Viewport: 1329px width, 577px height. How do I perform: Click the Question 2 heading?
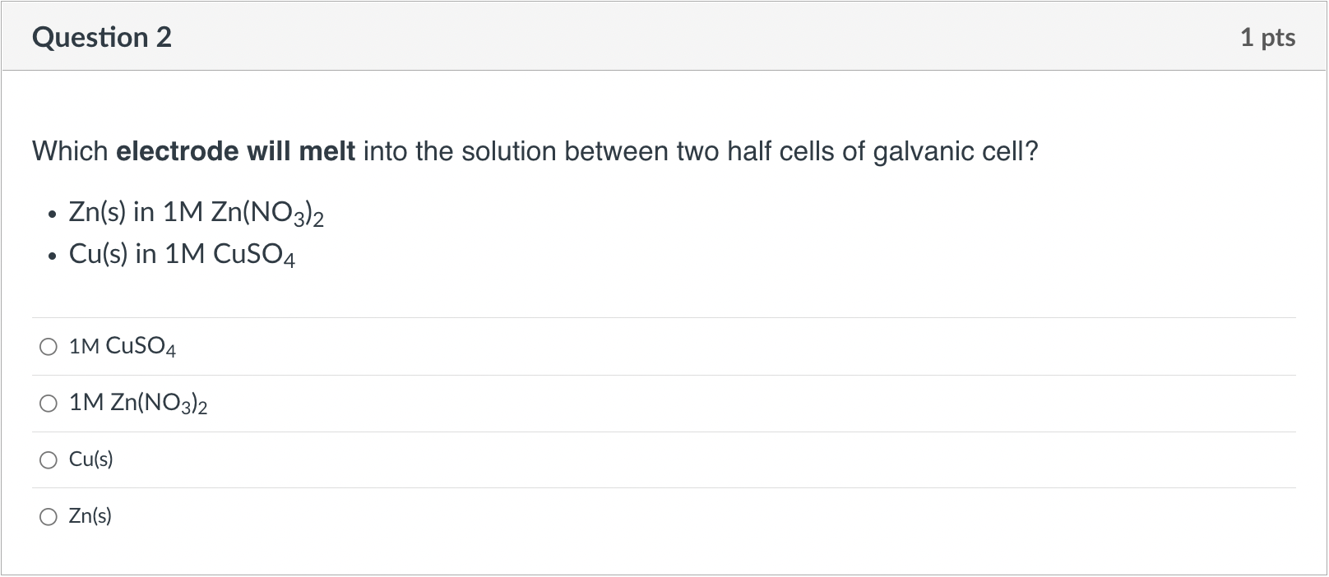[102, 37]
